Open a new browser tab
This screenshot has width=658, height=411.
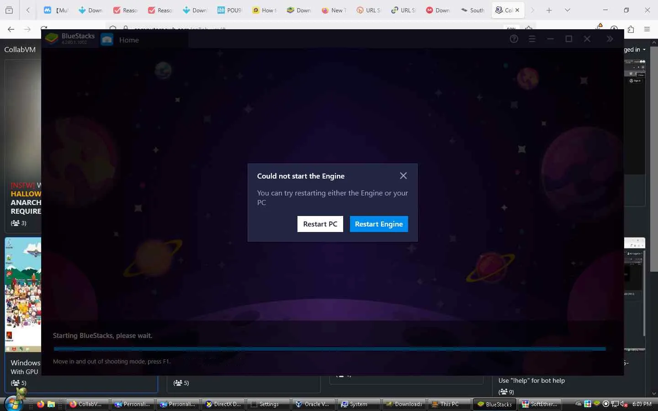[549, 10]
